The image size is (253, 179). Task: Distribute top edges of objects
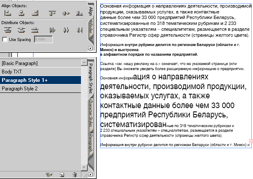8,30
